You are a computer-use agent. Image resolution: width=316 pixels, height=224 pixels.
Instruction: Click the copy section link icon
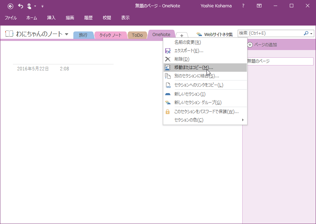(x=168, y=85)
